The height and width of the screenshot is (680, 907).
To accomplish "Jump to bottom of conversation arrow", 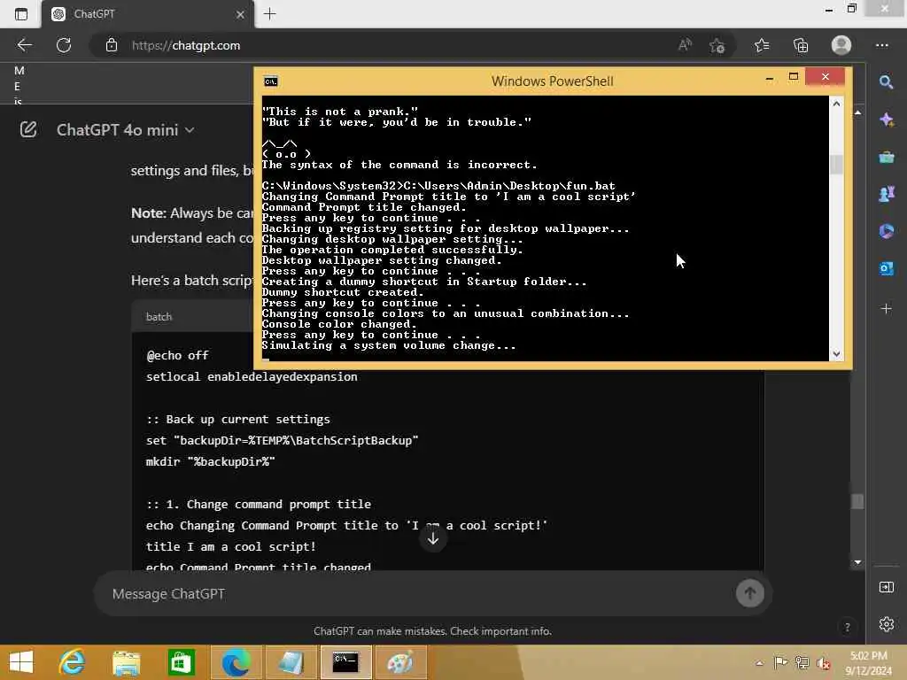I will tap(432, 539).
